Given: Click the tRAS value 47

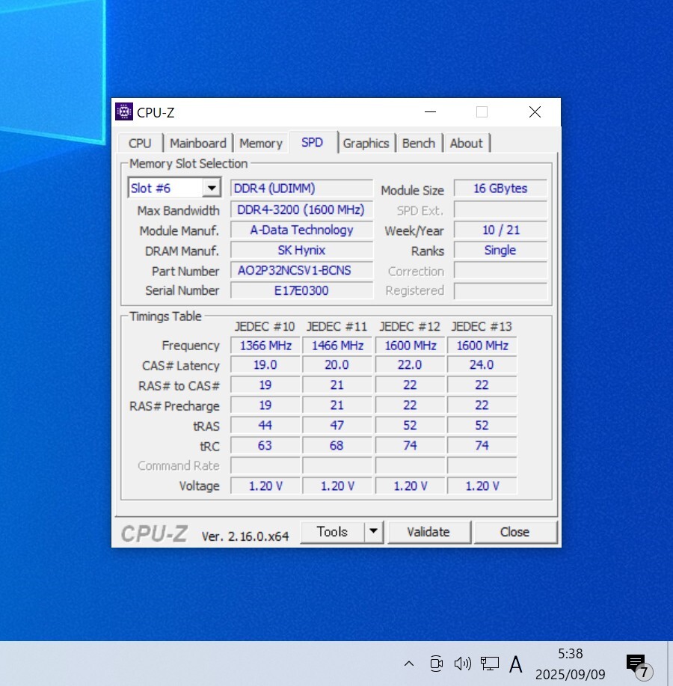Looking at the screenshot, I should click(x=337, y=425).
